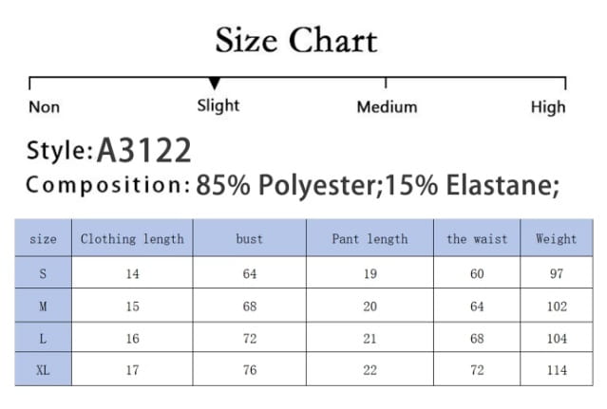The width and height of the screenshot is (607, 409).
Task: Click the bust column header
Action: tap(249, 239)
